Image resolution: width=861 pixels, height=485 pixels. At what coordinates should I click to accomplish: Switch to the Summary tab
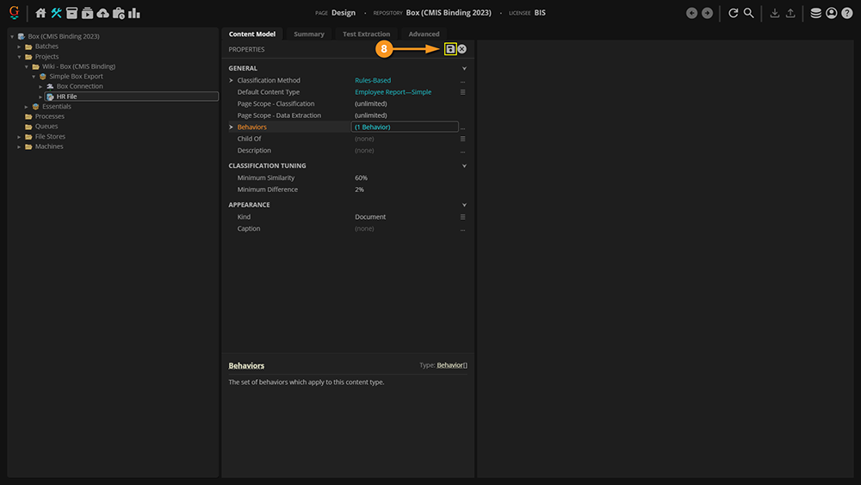(309, 34)
